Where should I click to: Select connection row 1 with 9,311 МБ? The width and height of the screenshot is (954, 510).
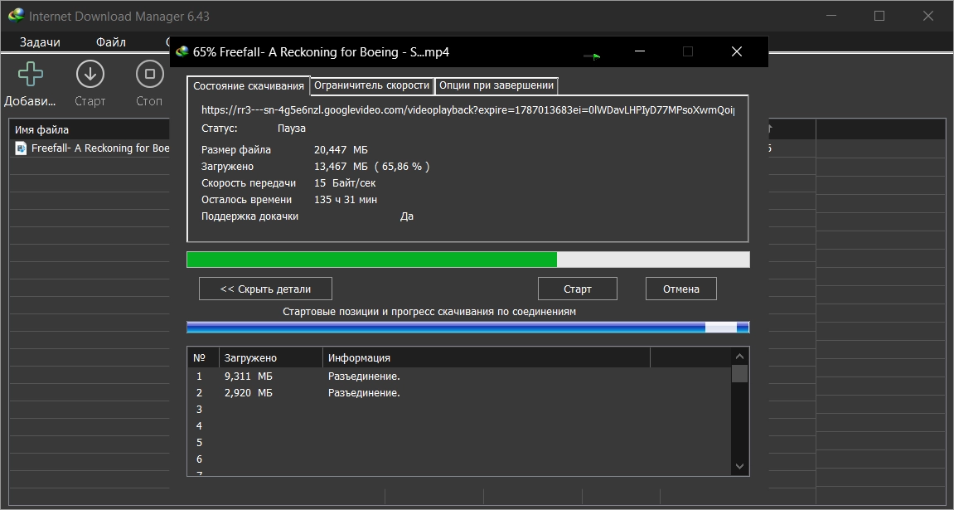pos(459,376)
